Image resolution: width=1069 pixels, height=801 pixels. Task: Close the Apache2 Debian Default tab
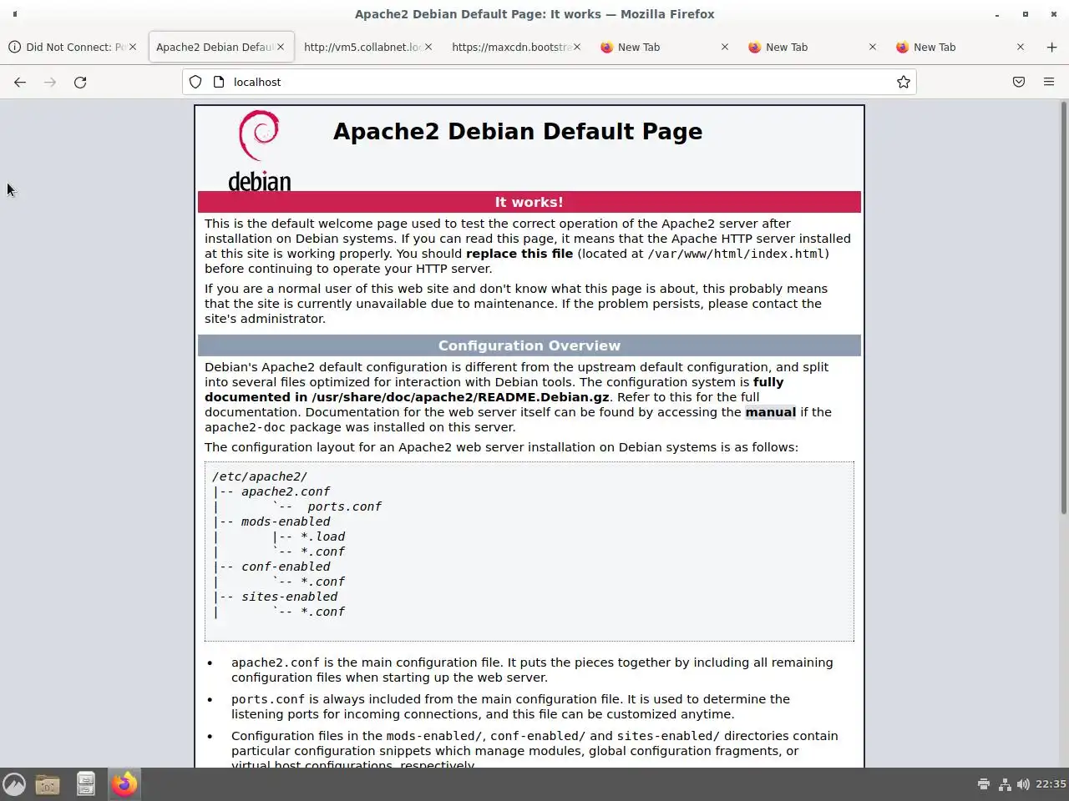(281, 47)
